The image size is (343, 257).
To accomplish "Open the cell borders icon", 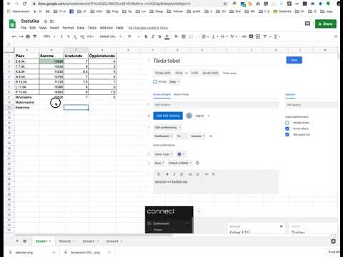I will 184,36.
